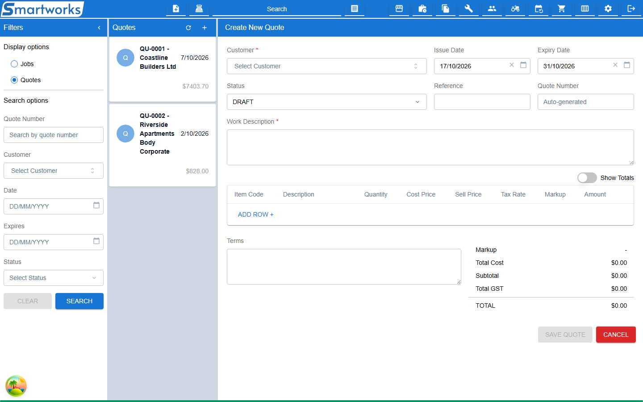The width and height of the screenshot is (643, 402).
Task: Clear the Issue Date value
Action: click(512, 65)
